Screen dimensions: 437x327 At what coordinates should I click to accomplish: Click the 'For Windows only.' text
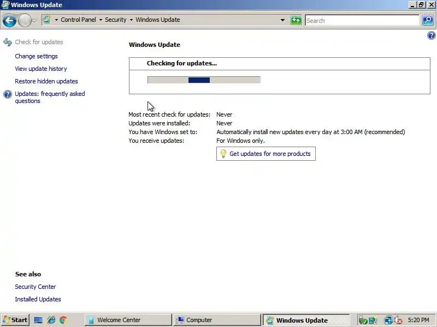(x=240, y=141)
